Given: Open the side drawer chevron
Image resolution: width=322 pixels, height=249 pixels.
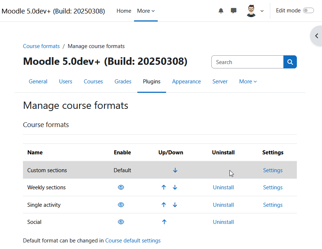Looking at the screenshot, I should click(x=317, y=36).
